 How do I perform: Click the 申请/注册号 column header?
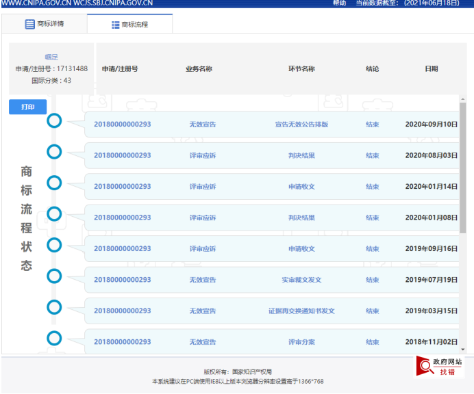tap(120, 69)
